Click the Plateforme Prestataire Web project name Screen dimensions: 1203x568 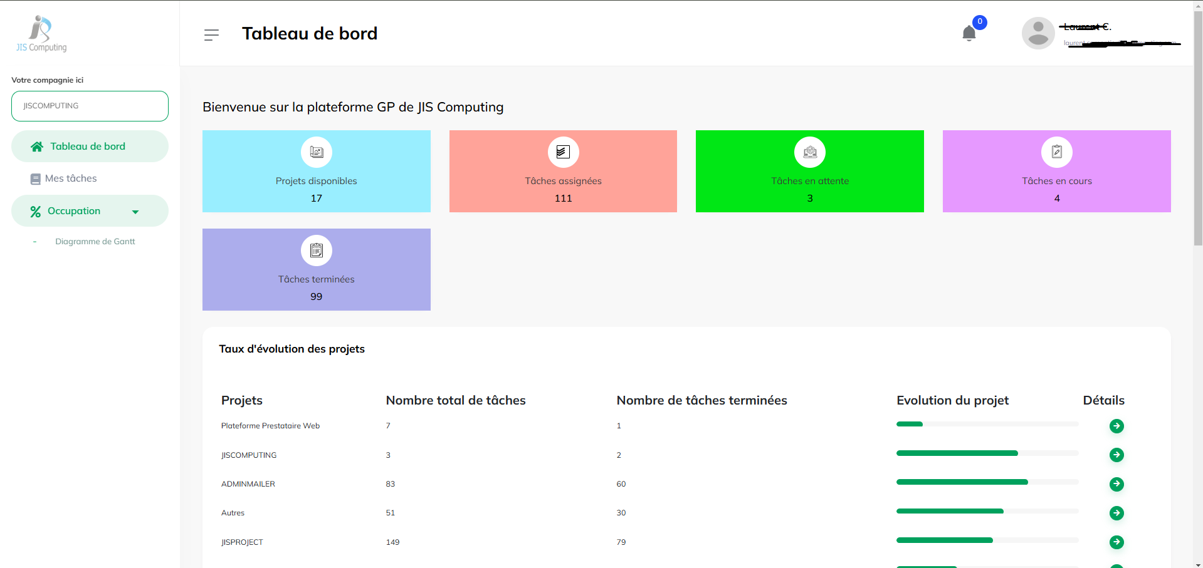coord(270,426)
